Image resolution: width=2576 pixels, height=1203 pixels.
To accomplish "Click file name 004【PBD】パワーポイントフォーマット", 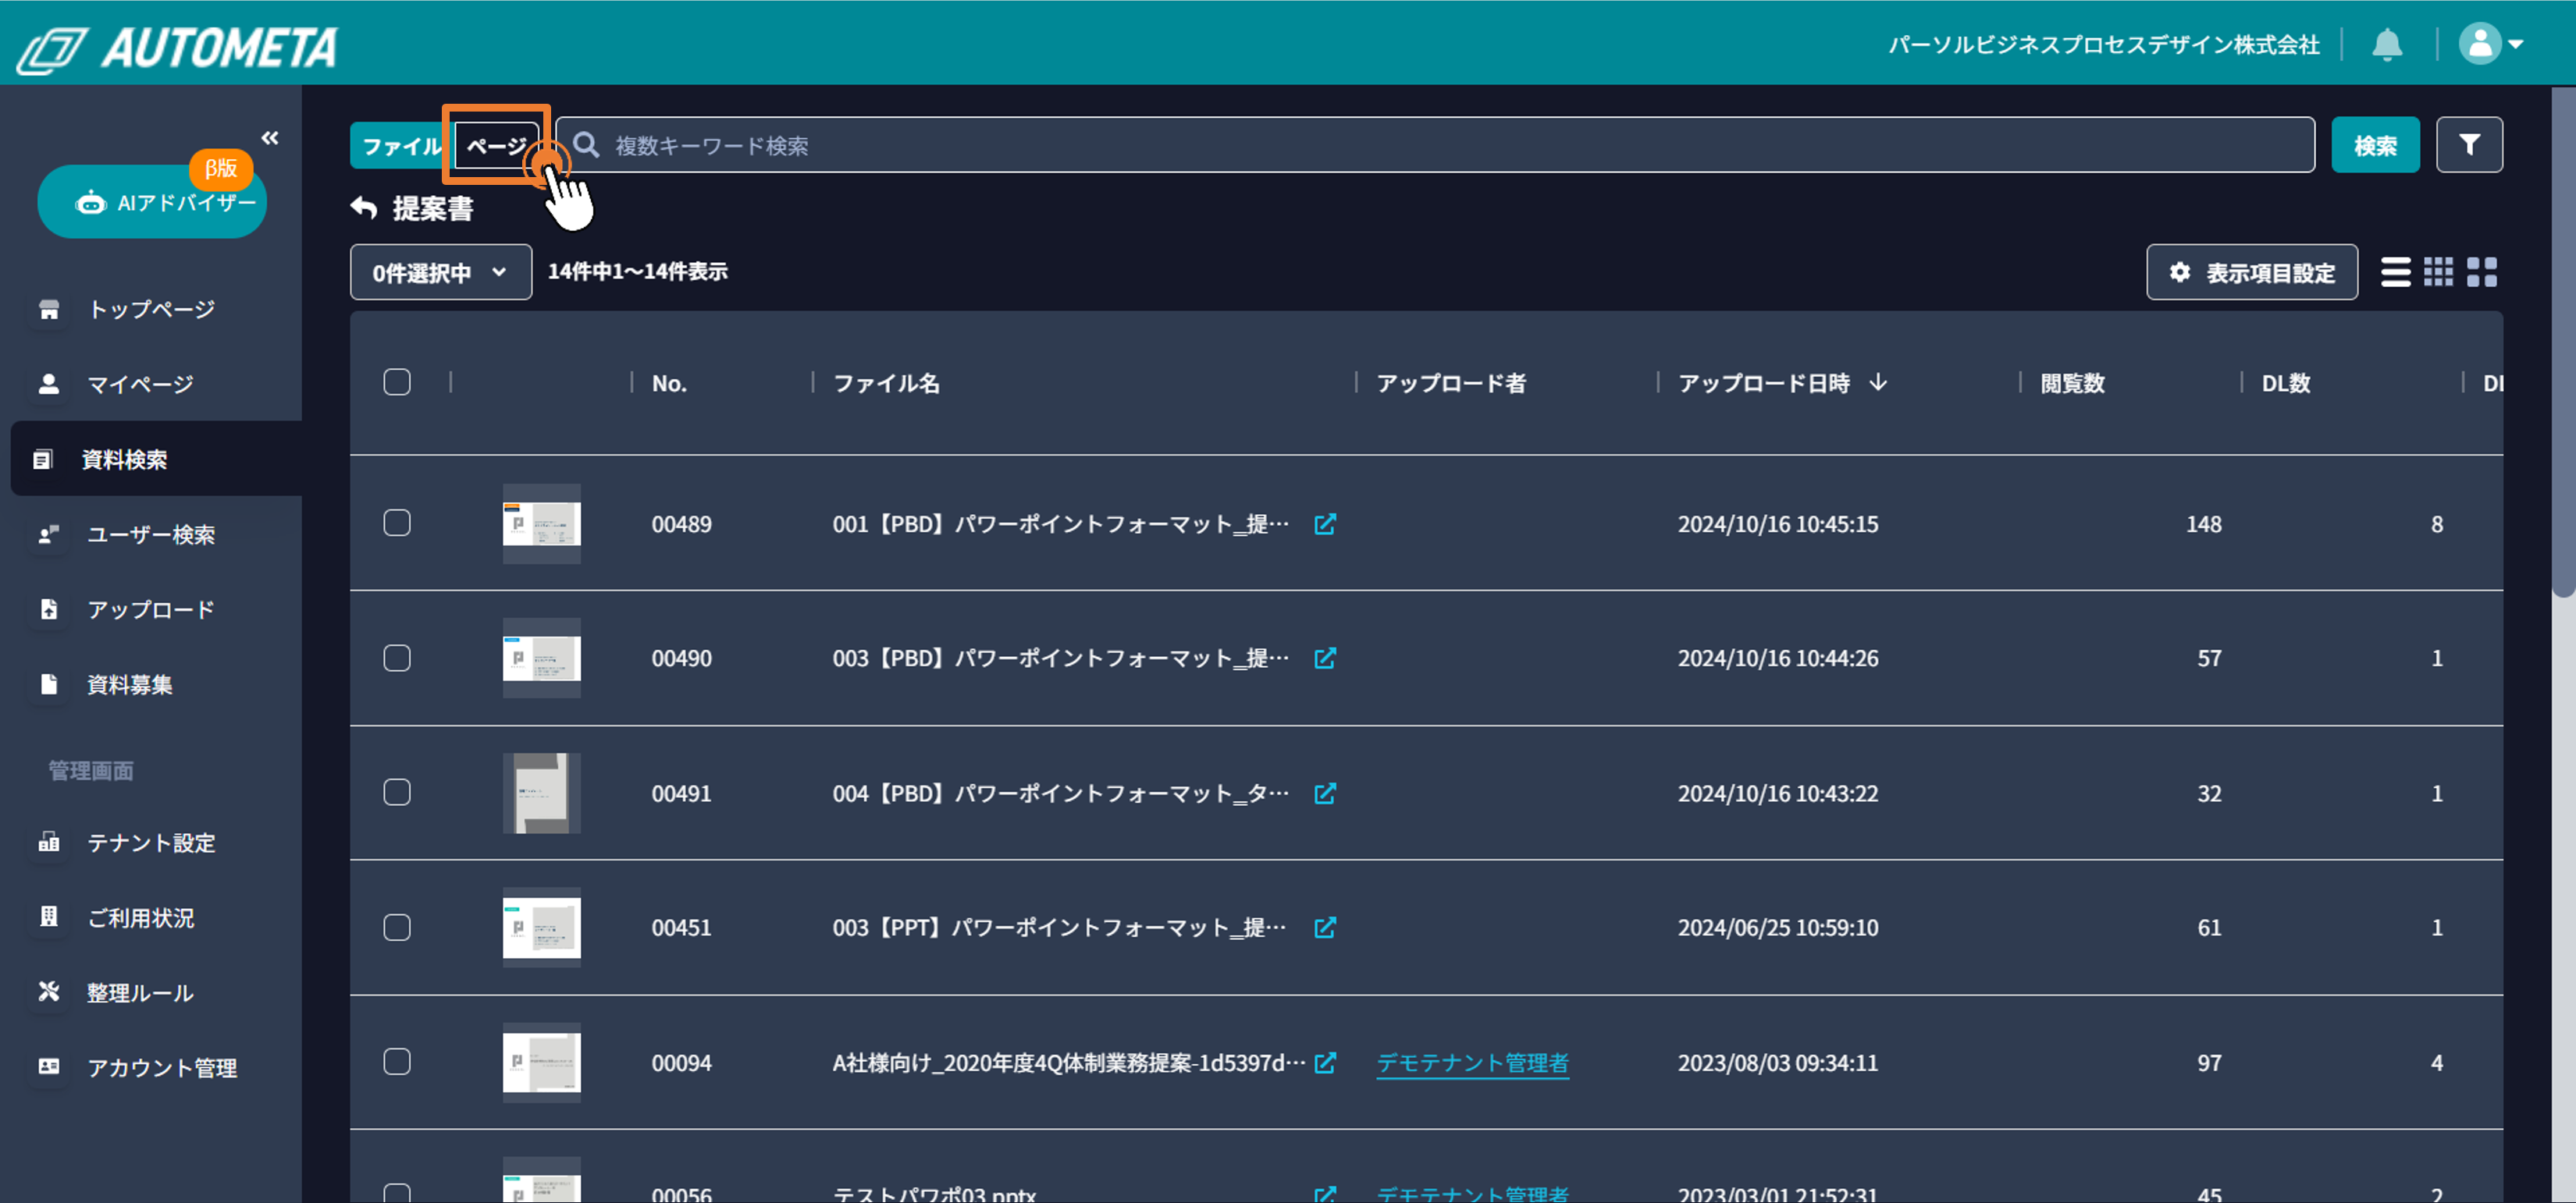I will [x=1061, y=793].
